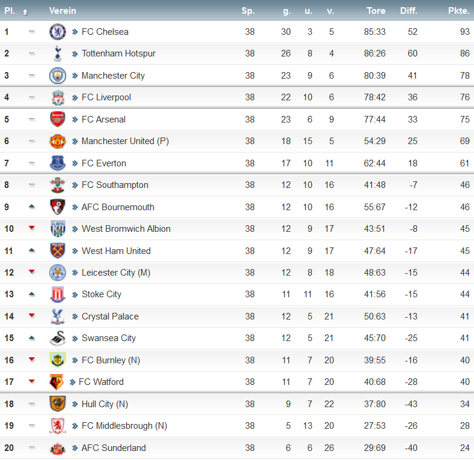Click the AFC Sunderland link
The width and height of the screenshot is (474, 460).
[x=114, y=448]
